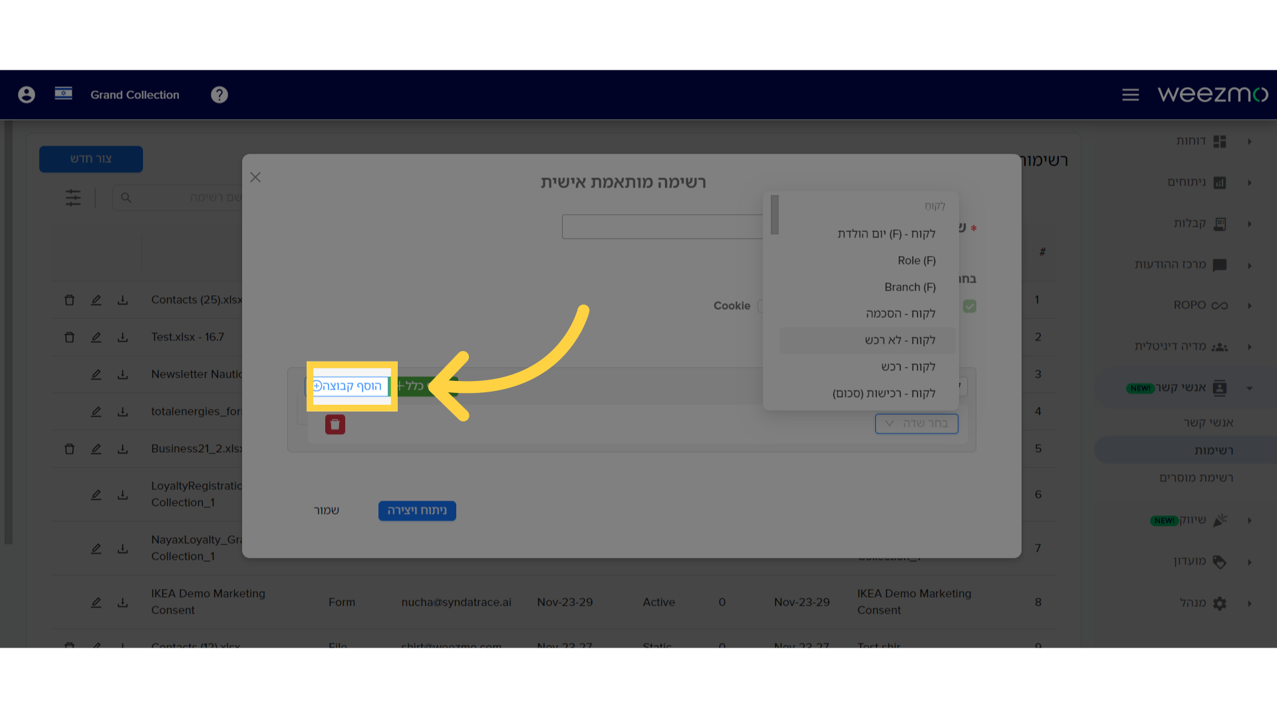Delete the Business21_2.xlsx row
The height and width of the screenshot is (718, 1277).
(69, 449)
